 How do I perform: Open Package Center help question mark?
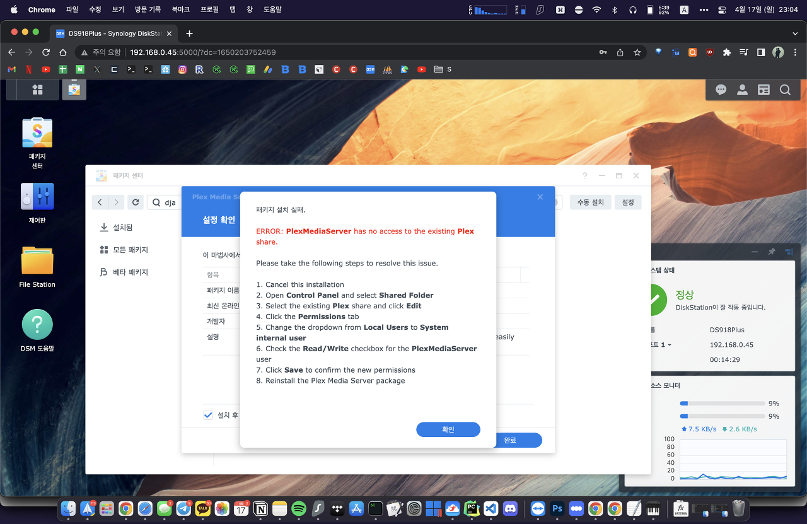click(x=585, y=176)
